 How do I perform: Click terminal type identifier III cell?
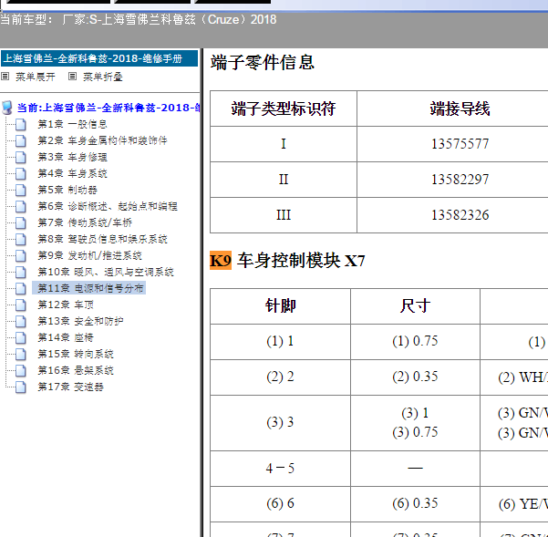284,215
